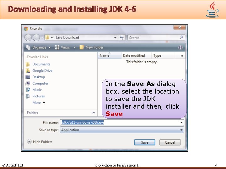The image size is (226, 169).
Task: Collapse the view with Hide Folders
Action: pyautogui.click(x=40, y=142)
